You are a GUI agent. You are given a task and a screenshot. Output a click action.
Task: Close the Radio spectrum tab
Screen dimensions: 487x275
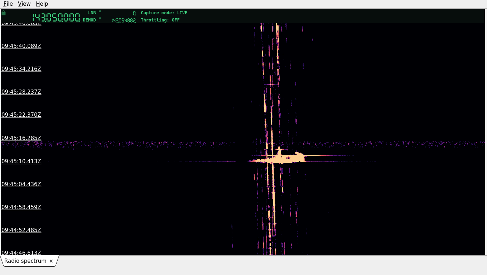pos(51,261)
